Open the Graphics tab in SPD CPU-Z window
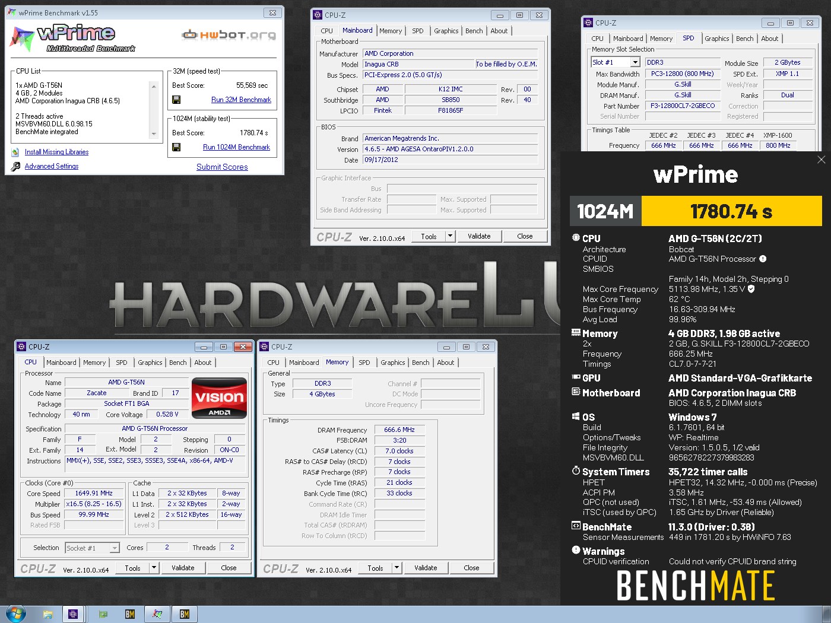This screenshot has height=623, width=831. (717, 39)
